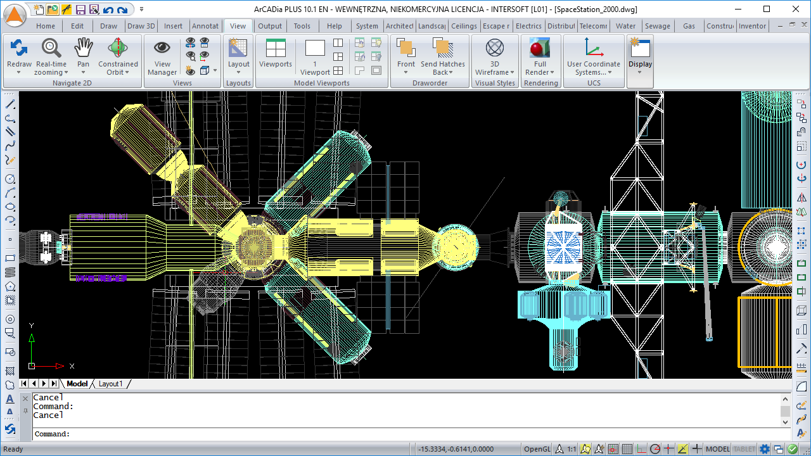Click the Viewports grid icon
The height and width of the screenshot is (456, 811).
tap(276, 48)
